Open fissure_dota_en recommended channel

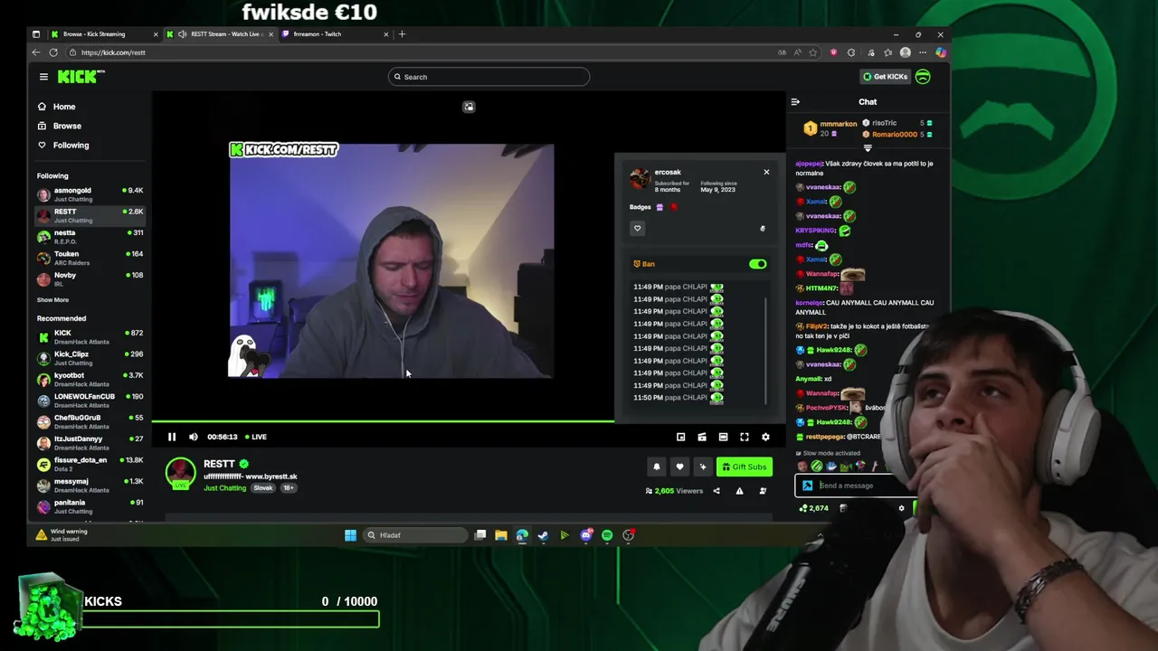[90, 463]
